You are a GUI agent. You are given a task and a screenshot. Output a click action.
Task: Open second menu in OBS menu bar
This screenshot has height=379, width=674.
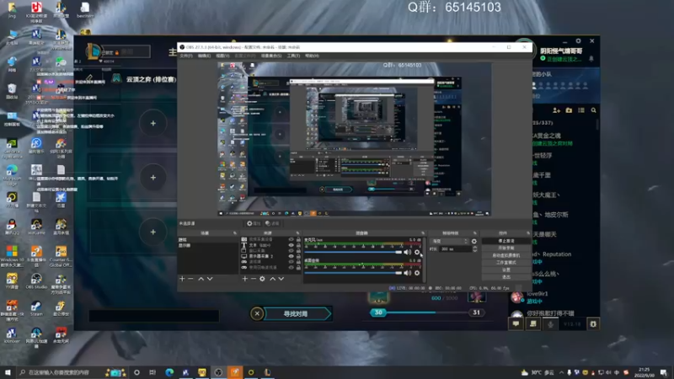204,56
